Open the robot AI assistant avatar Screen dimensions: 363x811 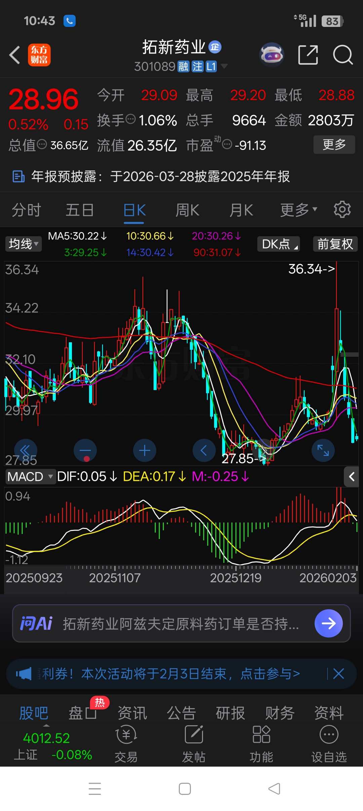point(272,55)
